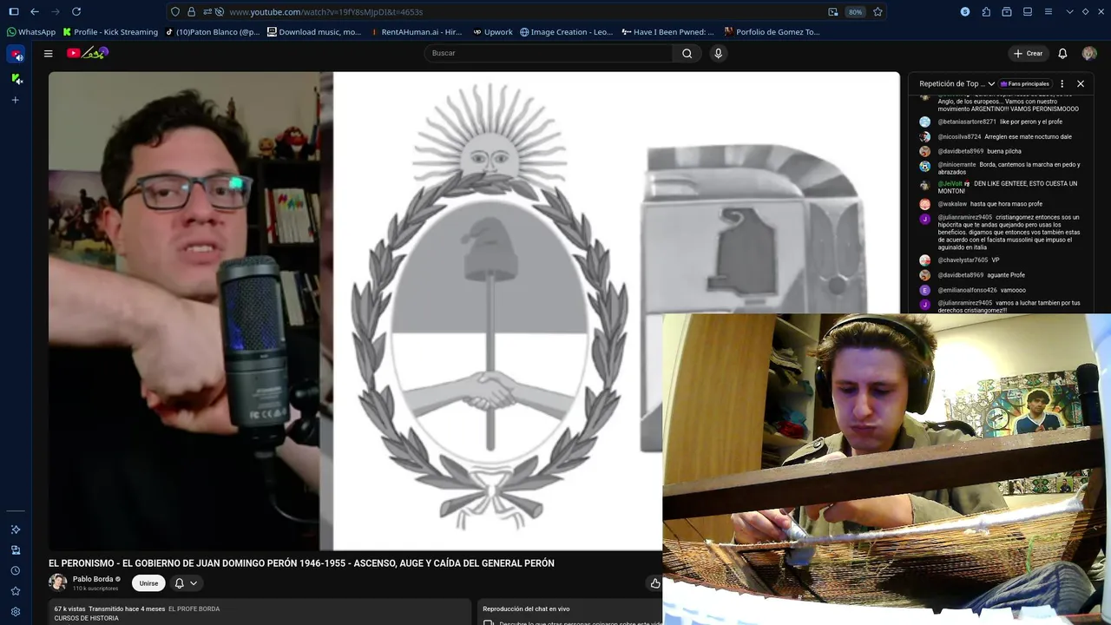This screenshot has height=625, width=1111.
Task: Open the shield tracking protection icon
Action: (x=175, y=12)
